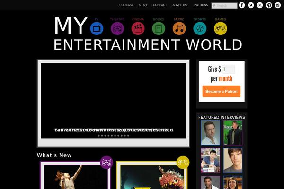Click the BOOKS label text
The height and width of the screenshot is (189, 284).
coord(159,19)
